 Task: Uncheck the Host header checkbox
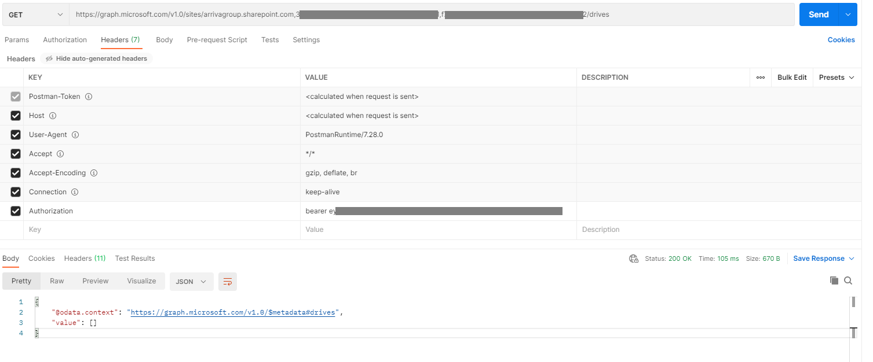16,116
